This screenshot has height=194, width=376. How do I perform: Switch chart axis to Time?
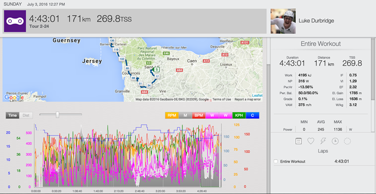point(12,116)
